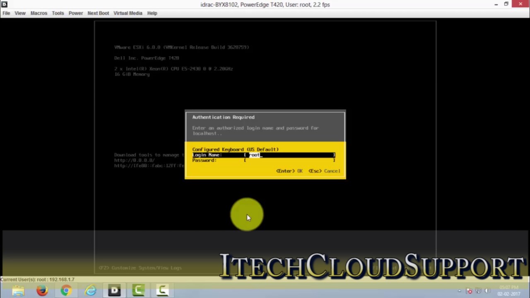Open the Next Boot menu

coord(98,13)
